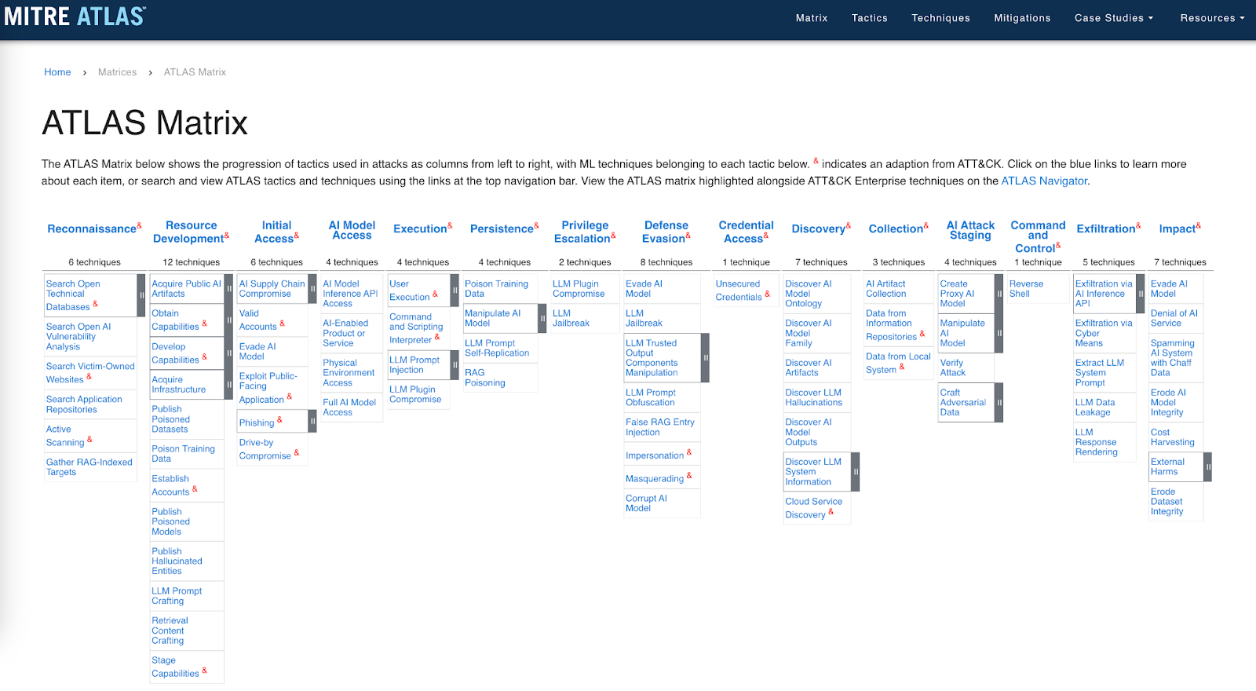Open the Privilege Escalation tactic
This screenshot has width=1256, height=691.
tap(582, 232)
